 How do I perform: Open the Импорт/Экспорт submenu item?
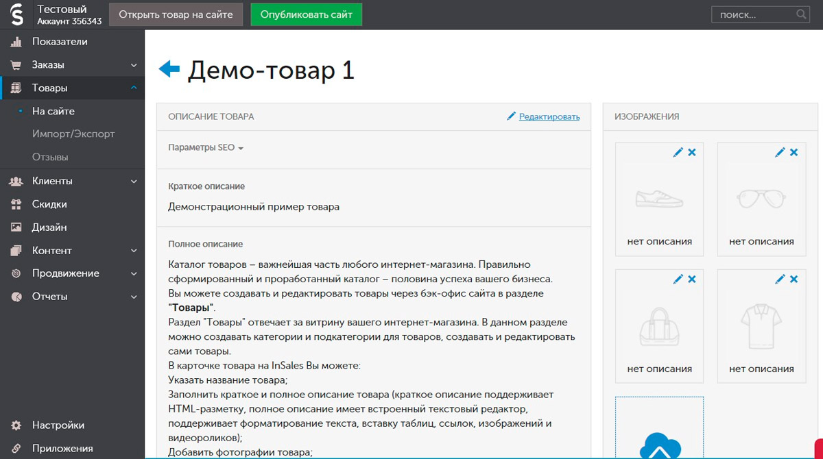73,134
